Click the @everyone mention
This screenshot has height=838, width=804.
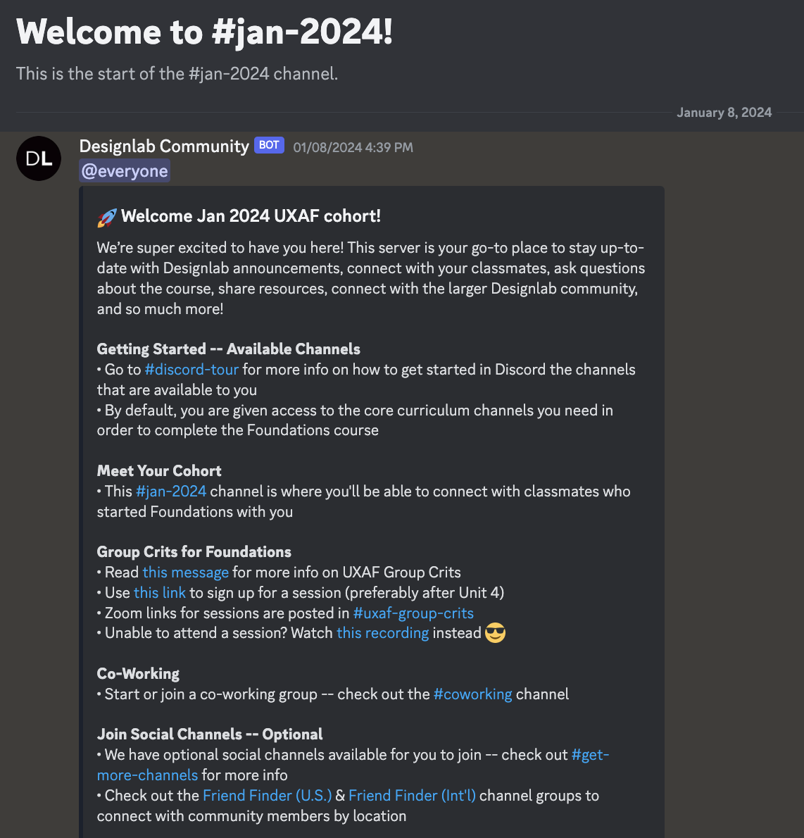pyautogui.click(x=125, y=171)
